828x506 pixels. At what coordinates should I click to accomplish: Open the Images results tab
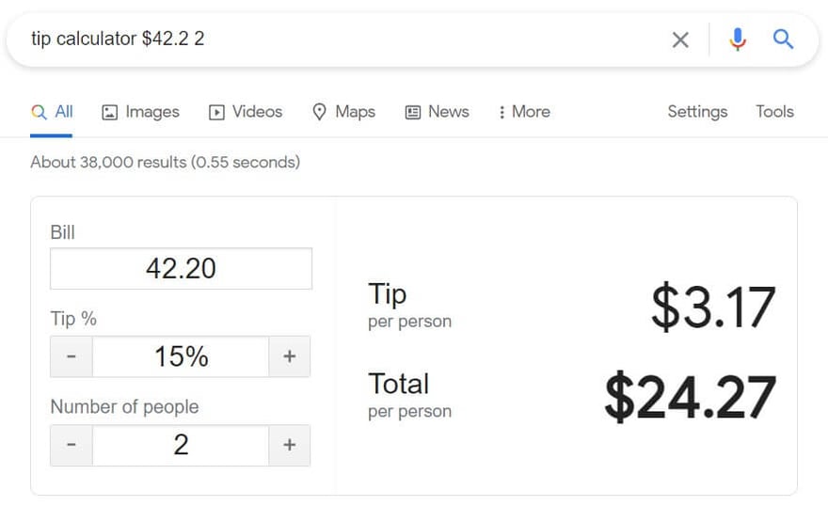click(x=140, y=112)
